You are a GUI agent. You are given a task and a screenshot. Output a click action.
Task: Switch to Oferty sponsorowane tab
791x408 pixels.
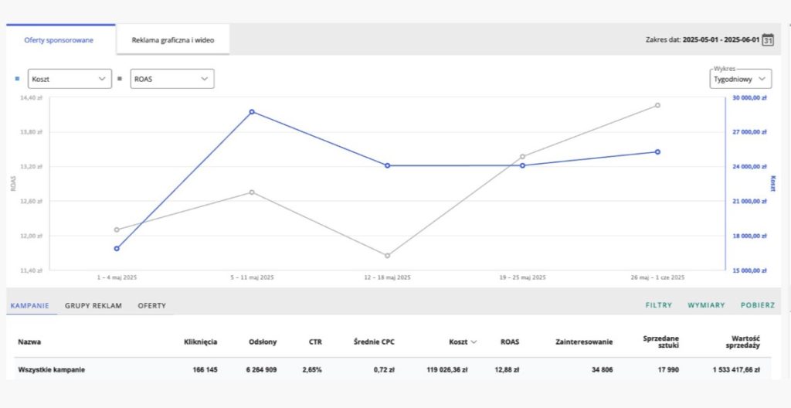(x=59, y=39)
